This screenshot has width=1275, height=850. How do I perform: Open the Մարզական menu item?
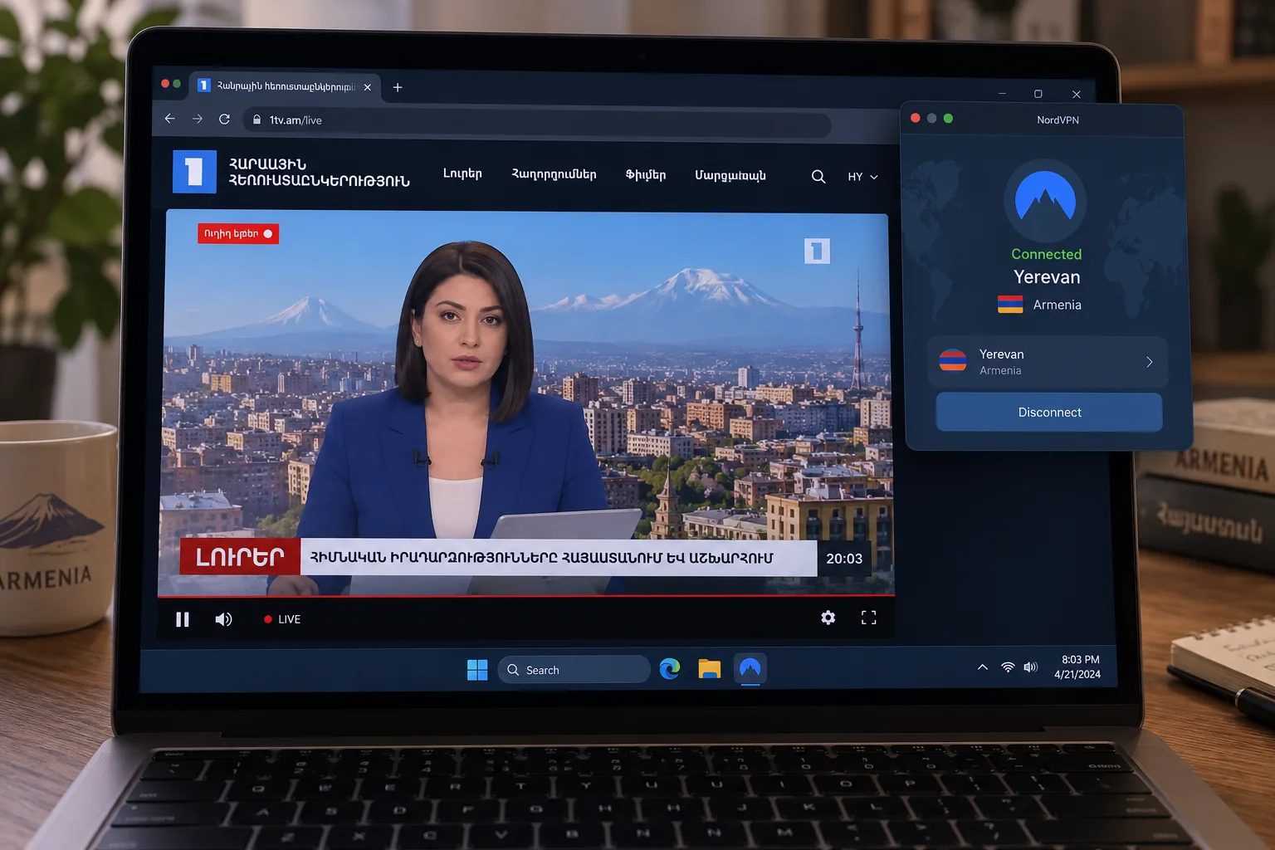(x=730, y=175)
